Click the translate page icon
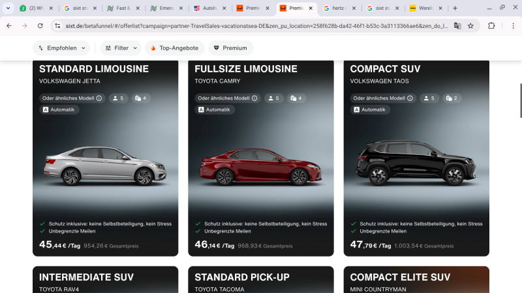This screenshot has width=522, height=293. pos(457,25)
